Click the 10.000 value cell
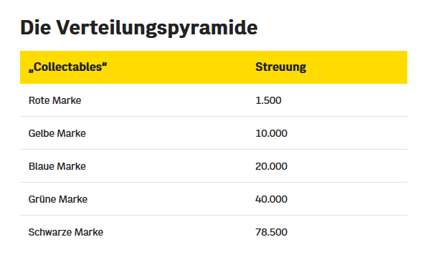 click(x=271, y=133)
